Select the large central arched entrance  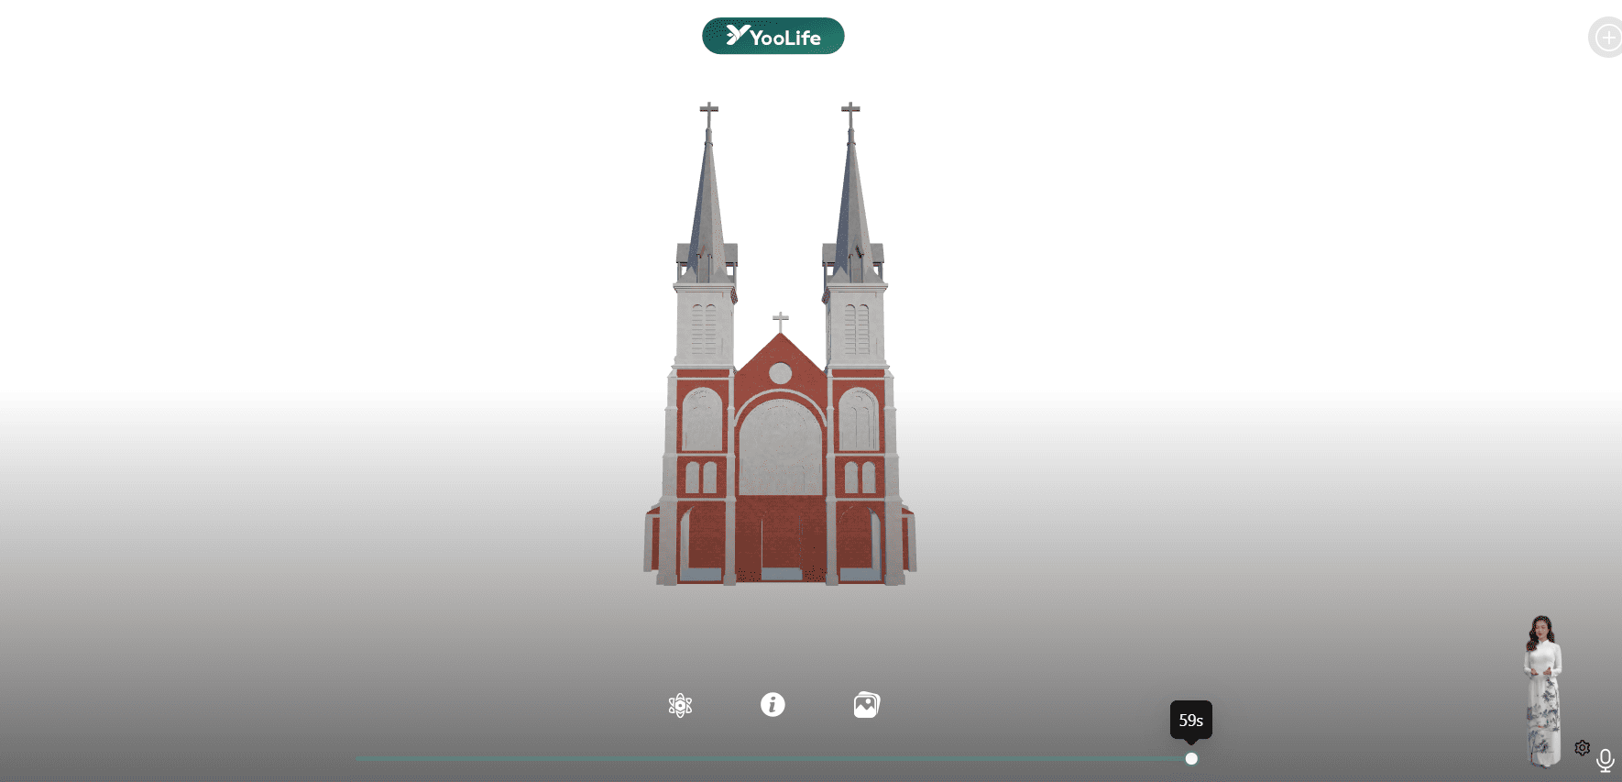pos(780,449)
